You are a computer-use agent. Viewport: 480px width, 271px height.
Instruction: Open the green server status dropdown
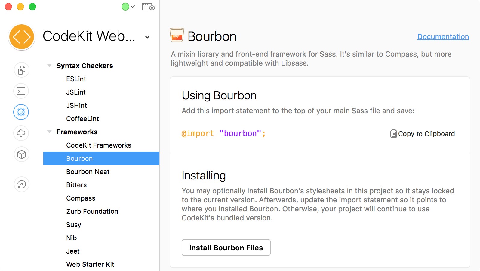128,7
